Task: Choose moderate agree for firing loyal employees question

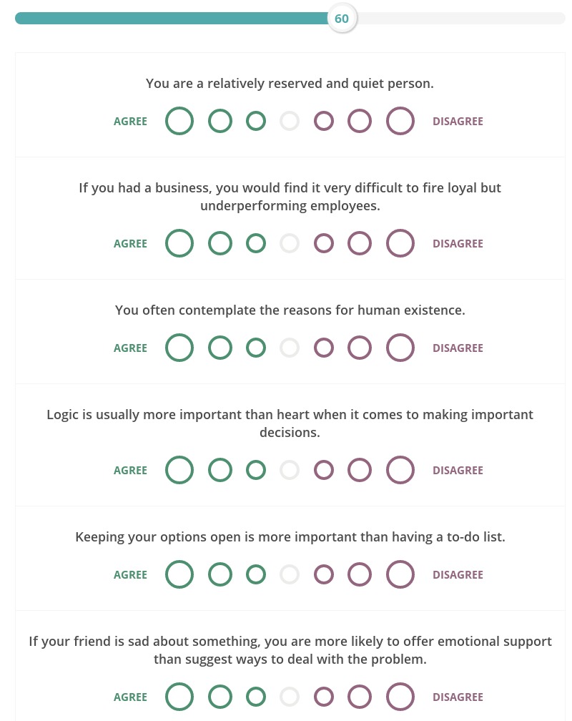Action: [x=220, y=243]
